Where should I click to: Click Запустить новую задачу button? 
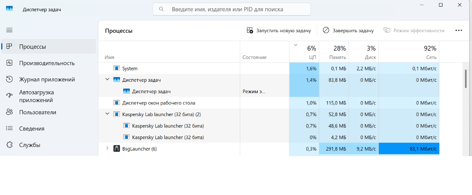tap(278, 30)
